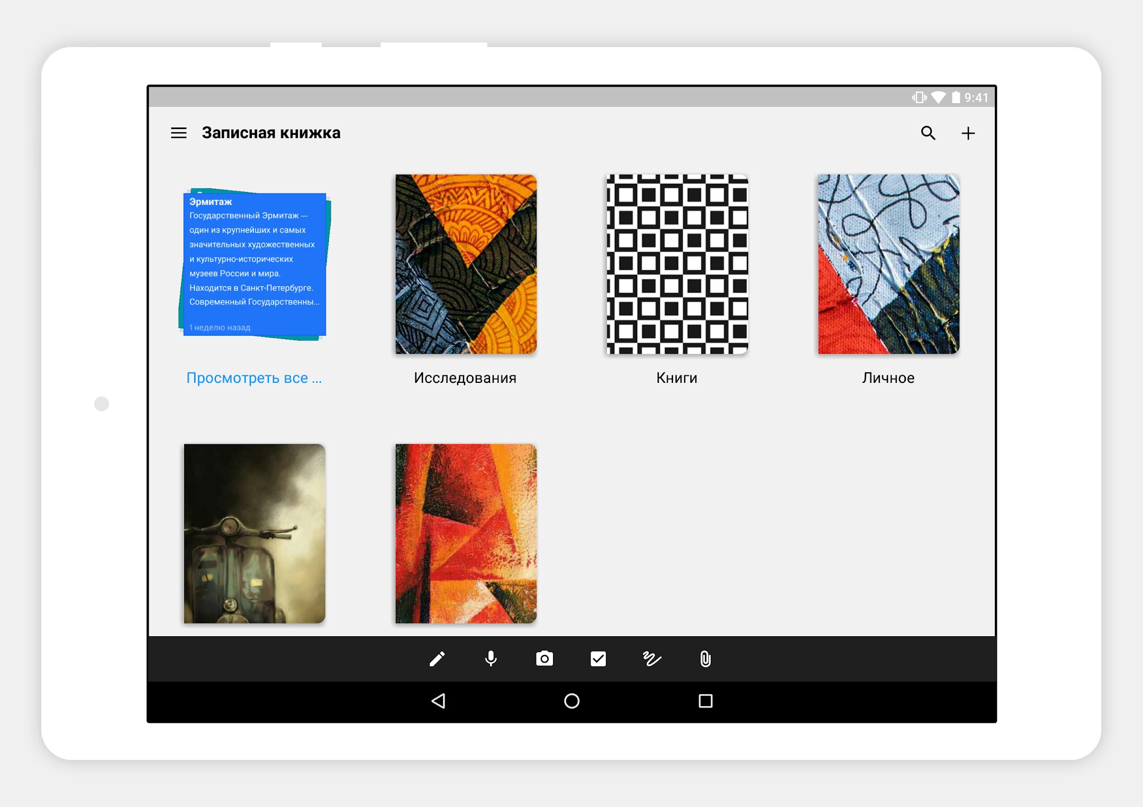Open the hamburger navigation menu
Screen dimensions: 1143x807
[178, 133]
